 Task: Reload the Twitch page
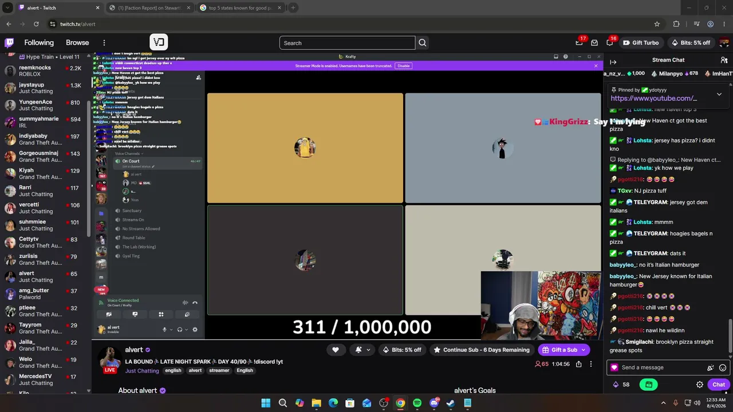pyautogui.click(x=36, y=24)
